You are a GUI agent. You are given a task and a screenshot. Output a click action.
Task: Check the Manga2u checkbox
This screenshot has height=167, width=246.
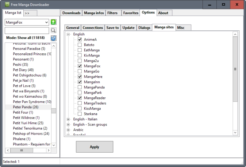[80, 61]
